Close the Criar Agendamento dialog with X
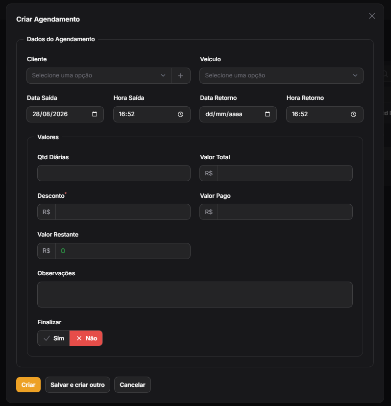This screenshot has height=406, width=391. tap(372, 16)
